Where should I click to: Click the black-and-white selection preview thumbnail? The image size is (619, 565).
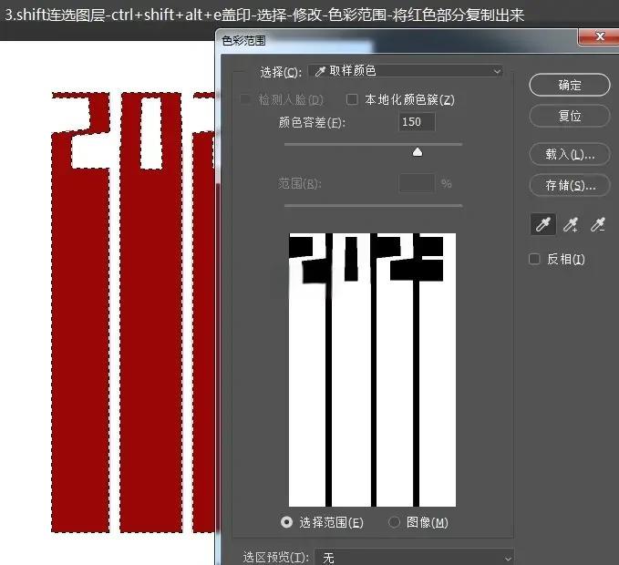(372, 370)
